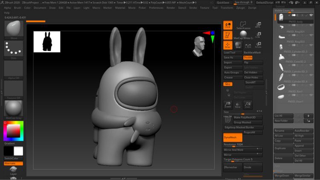Click the QuickSave button
Image resolution: width=320 pixels, height=180 pixels.
tap(223, 3)
